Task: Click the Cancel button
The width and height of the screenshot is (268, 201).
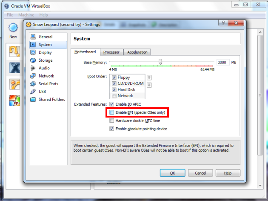Action: point(200,173)
